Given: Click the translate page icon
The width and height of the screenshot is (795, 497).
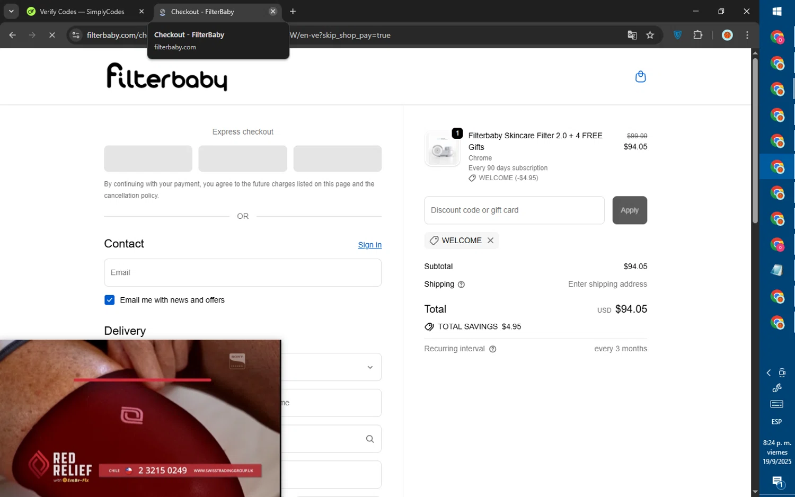Looking at the screenshot, I should [632, 35].
